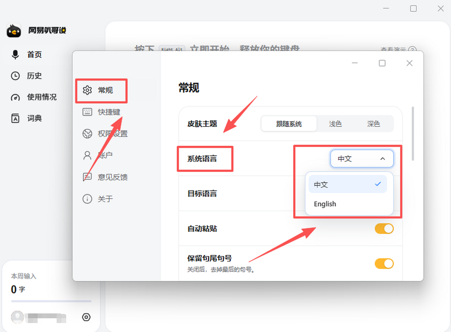Viewport: 451px width, 332px height.
Task: Collapse the 系统语言 dropdown showing 中文
Action: pos(362,159)
